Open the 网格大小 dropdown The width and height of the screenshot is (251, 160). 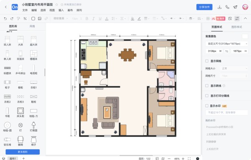234,68
